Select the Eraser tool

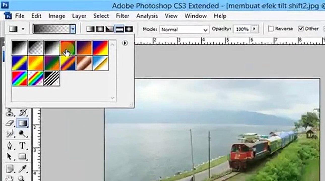(10, 123)
